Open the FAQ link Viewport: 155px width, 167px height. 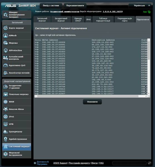[101, 163]
